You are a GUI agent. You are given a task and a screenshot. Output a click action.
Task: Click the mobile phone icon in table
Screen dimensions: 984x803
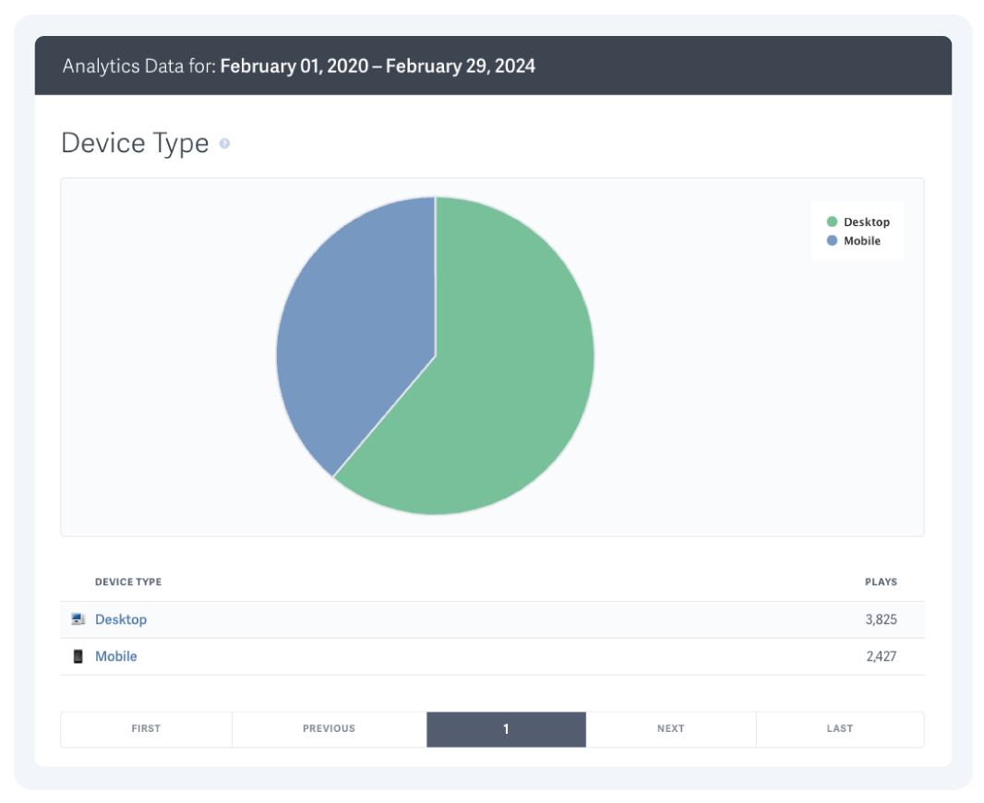78,656
